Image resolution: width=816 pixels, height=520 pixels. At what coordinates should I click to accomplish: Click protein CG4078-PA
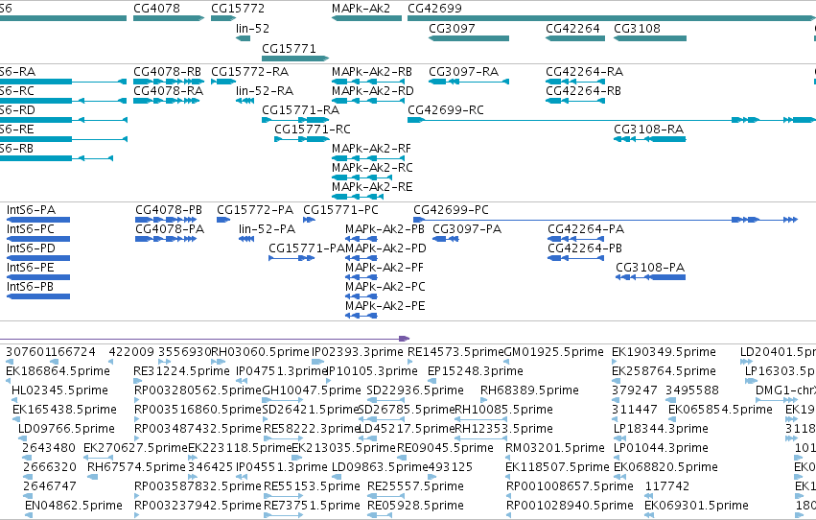[x=166, y=239]
